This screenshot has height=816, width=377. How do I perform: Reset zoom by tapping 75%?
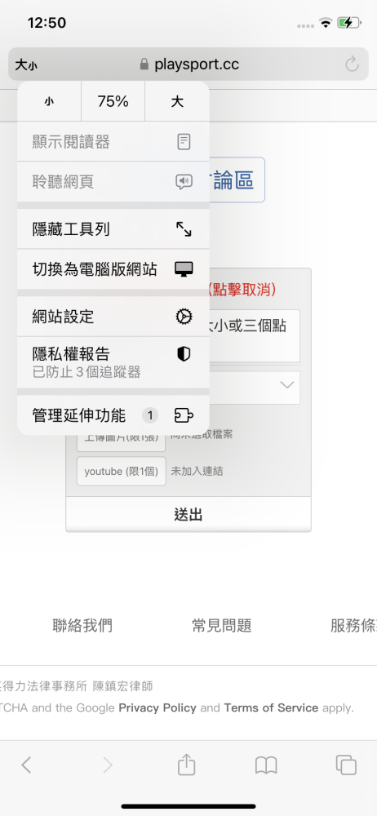click(x=113, y=101)
